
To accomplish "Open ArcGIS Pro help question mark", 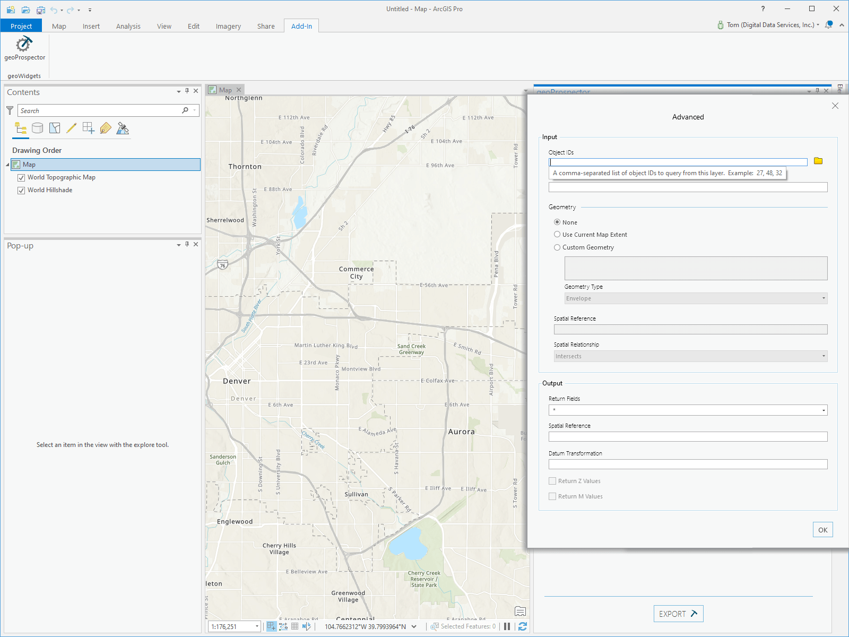I will coord(763,9).
